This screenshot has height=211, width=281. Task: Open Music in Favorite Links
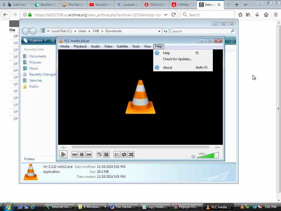pyautogui.click(x=34, y=68)
